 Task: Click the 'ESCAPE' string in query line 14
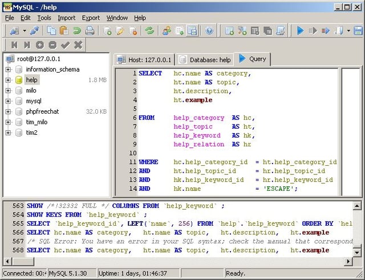pos(278,189)
